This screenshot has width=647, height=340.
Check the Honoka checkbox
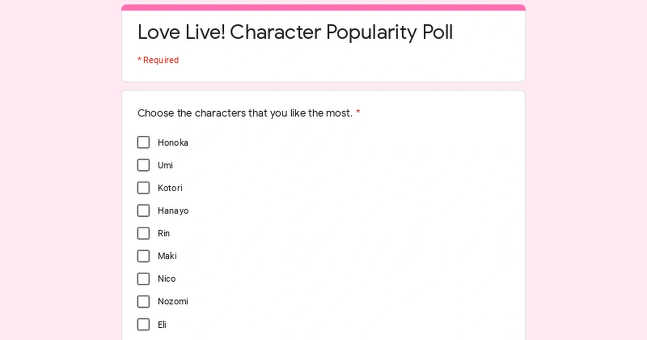143,142
